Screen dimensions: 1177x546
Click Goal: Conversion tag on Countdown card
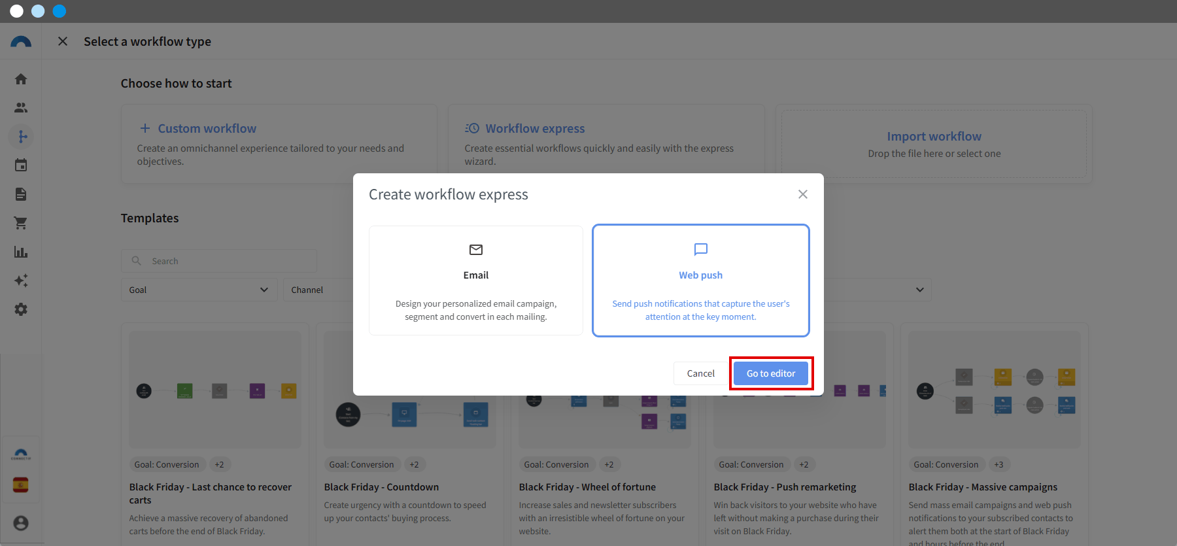[x=362, y=465]
